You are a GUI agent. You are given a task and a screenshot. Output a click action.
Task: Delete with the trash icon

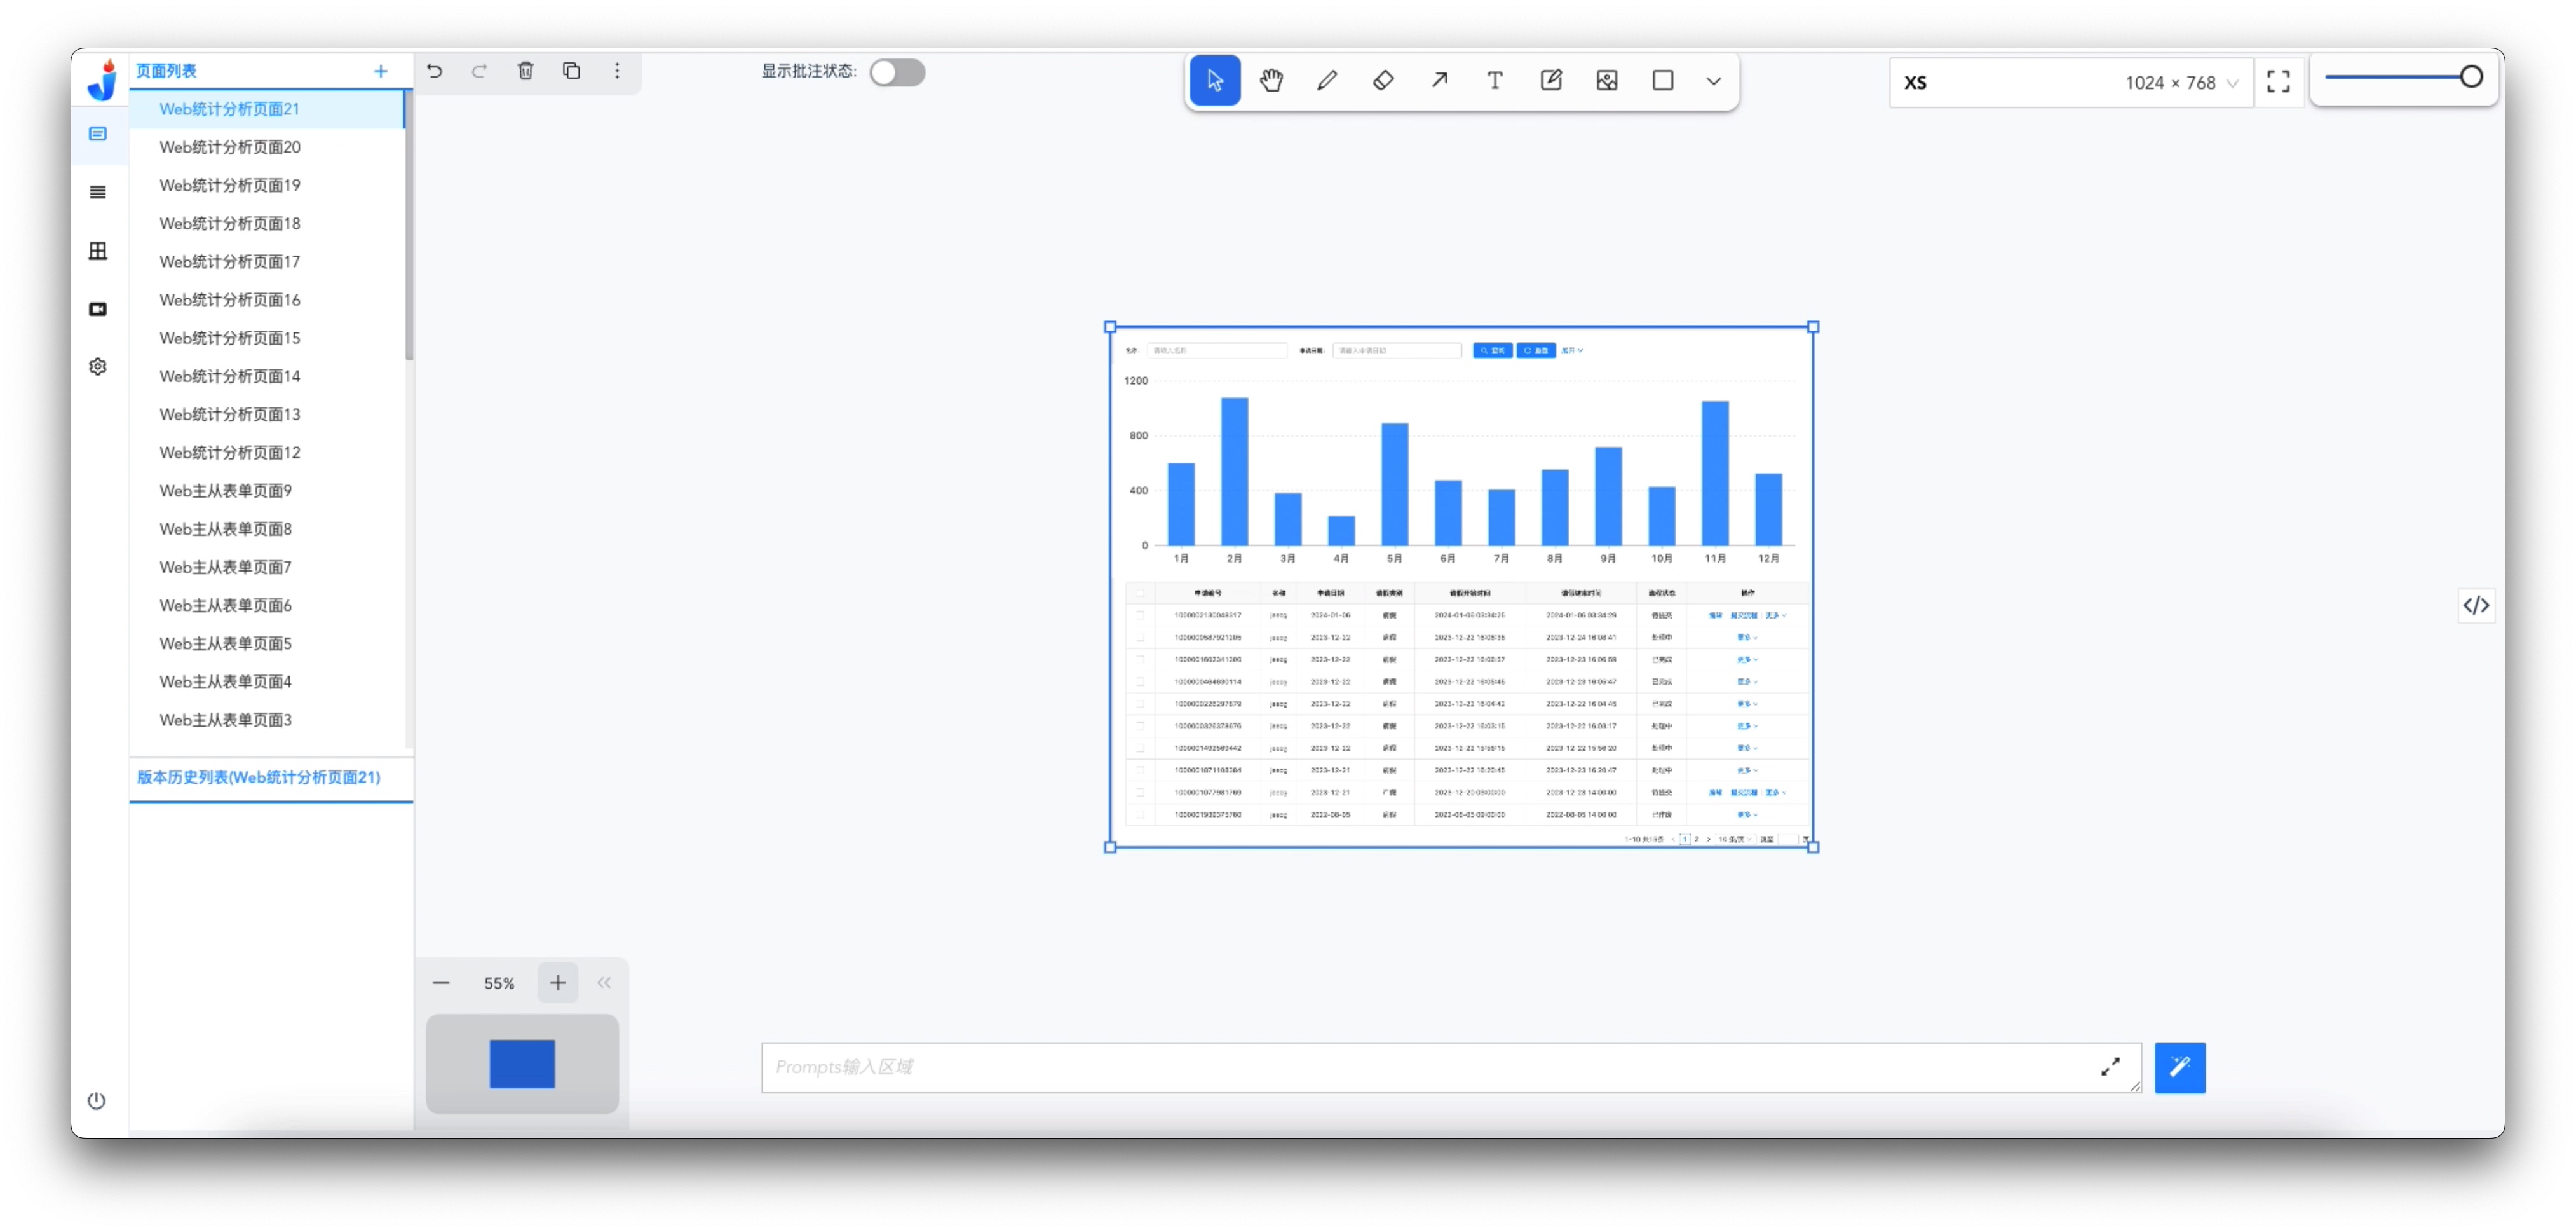click(x=526, y=71)
